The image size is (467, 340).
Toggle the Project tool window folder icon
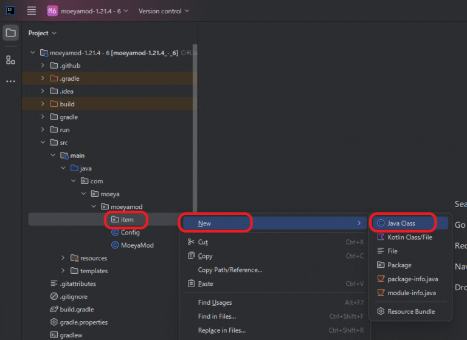pyautogui.click(x=11, y=32)
